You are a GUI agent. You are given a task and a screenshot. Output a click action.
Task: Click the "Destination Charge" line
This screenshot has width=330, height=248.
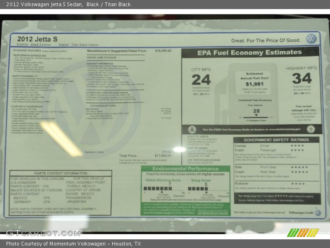94,152
